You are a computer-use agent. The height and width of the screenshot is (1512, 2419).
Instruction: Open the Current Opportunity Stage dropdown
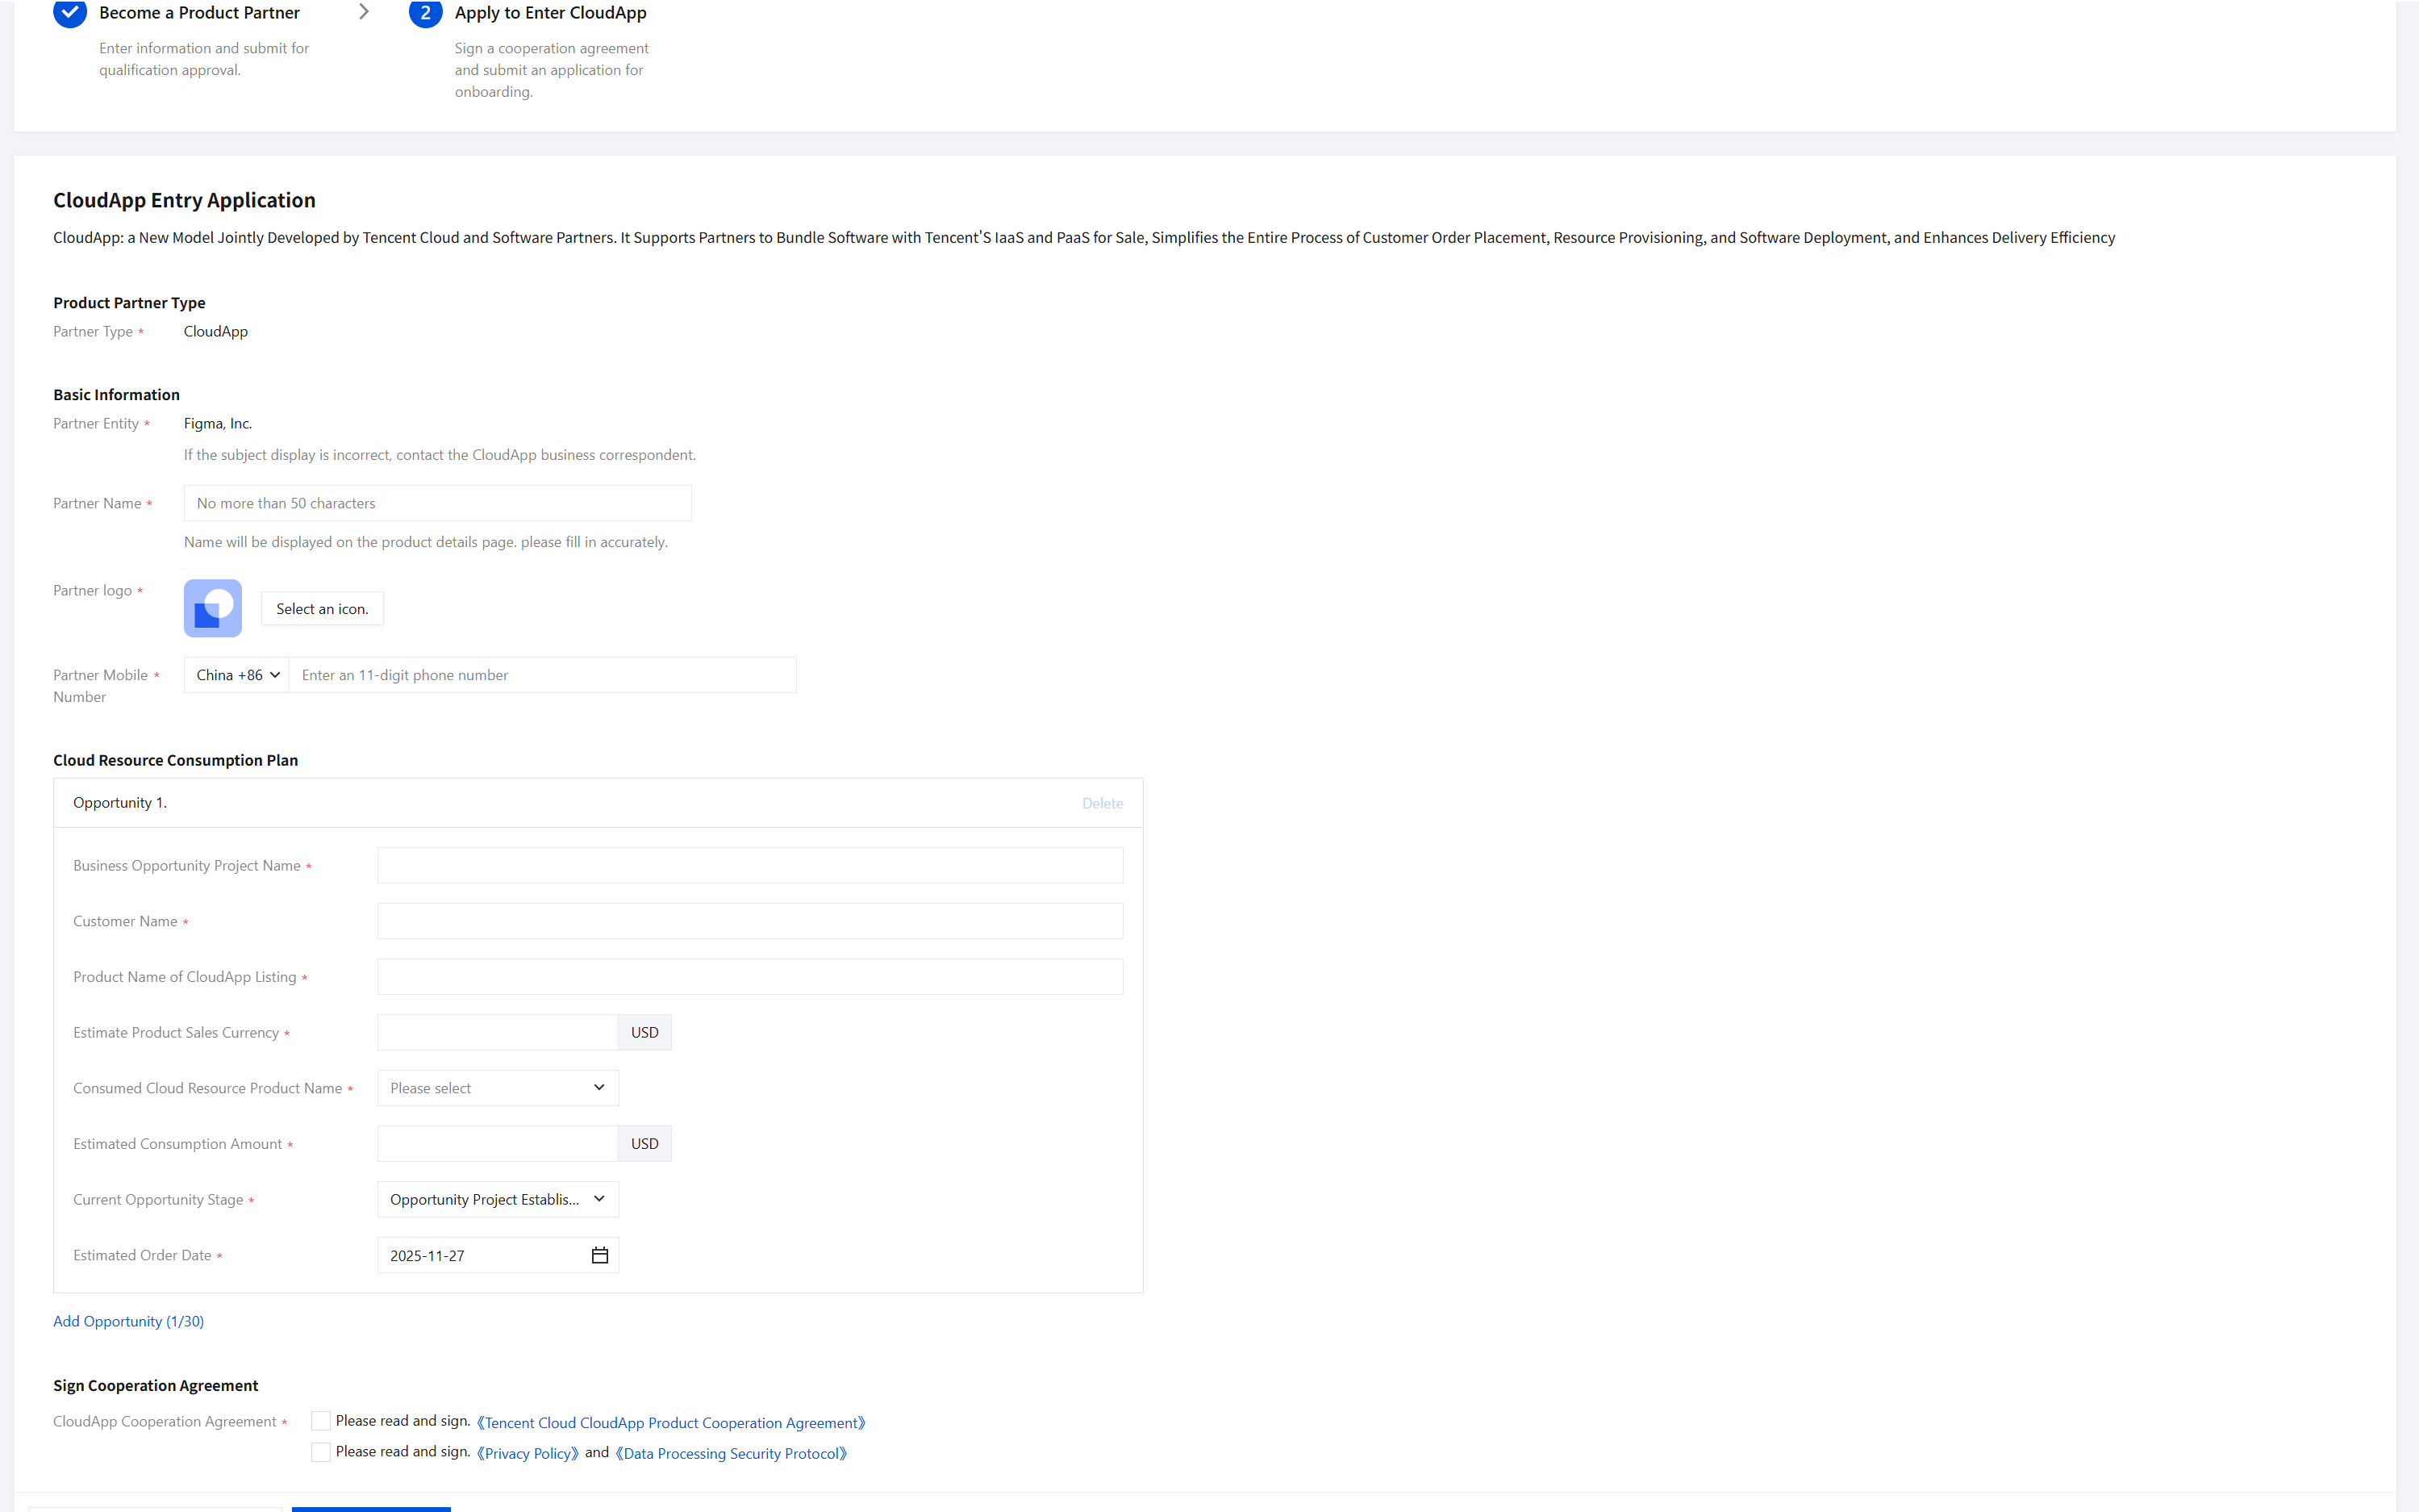[498, 1199]
